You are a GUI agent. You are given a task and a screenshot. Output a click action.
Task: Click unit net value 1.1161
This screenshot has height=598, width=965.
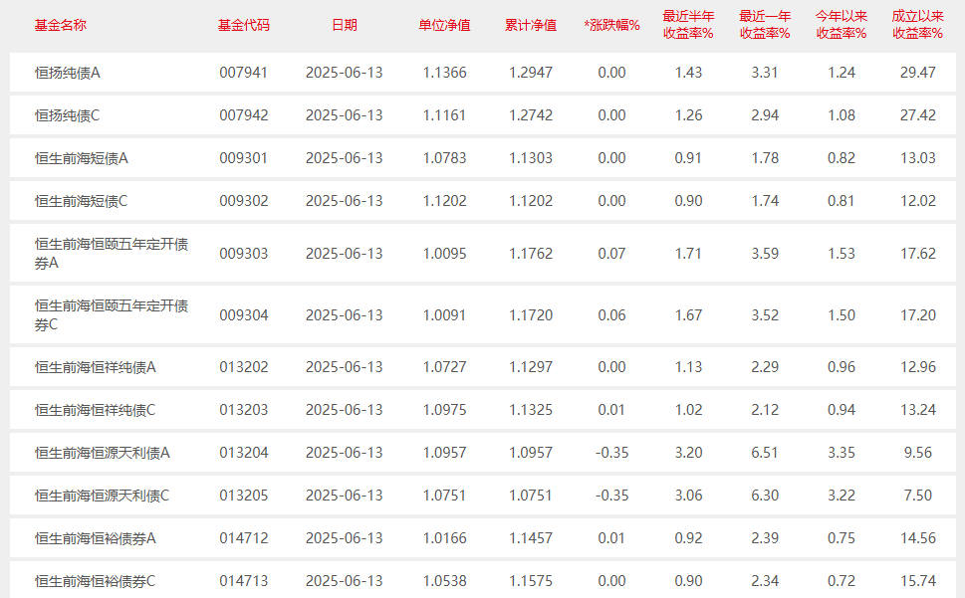tap(444, 115)
